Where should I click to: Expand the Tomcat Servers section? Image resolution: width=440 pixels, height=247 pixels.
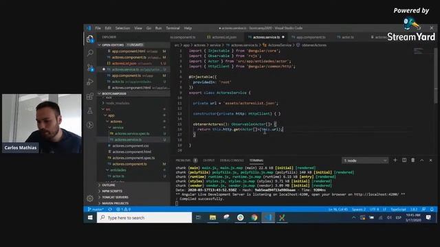[115, 197]
